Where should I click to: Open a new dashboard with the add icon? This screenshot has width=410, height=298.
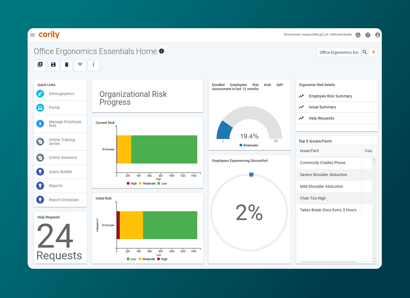40,65
